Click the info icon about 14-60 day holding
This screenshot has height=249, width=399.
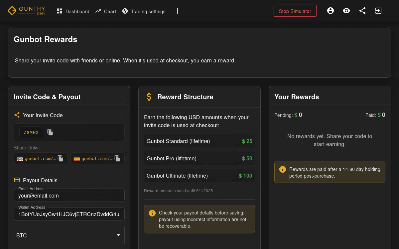tap(282, 169)
